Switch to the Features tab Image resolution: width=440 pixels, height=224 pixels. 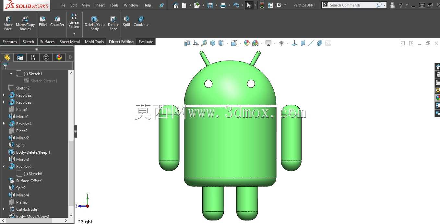click(10, 42)
